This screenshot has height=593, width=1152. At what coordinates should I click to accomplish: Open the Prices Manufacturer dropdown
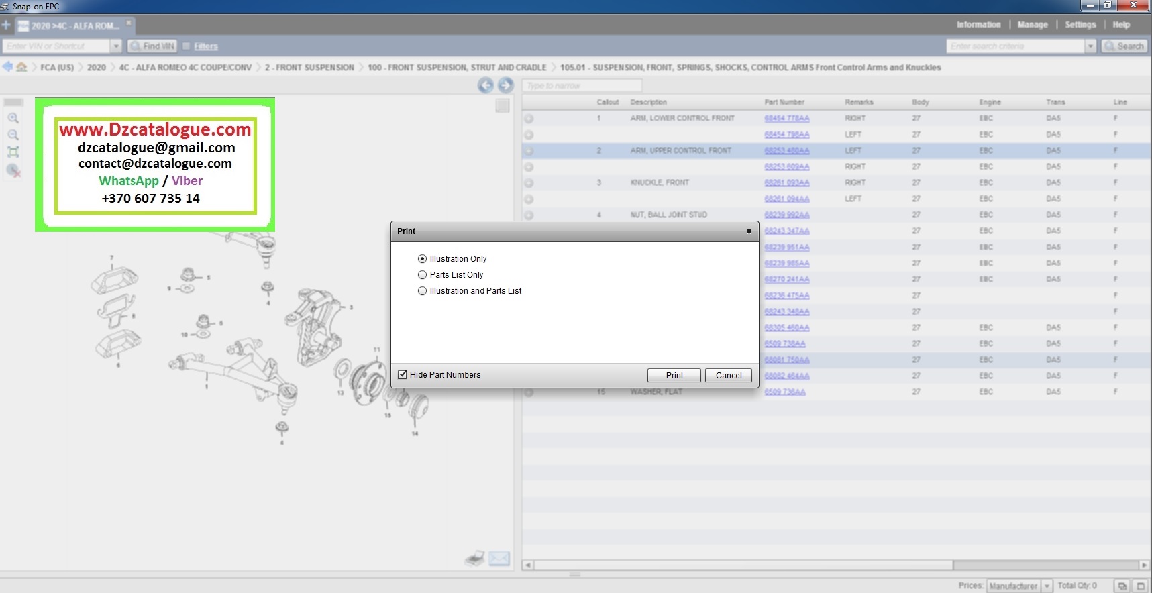1047,586
